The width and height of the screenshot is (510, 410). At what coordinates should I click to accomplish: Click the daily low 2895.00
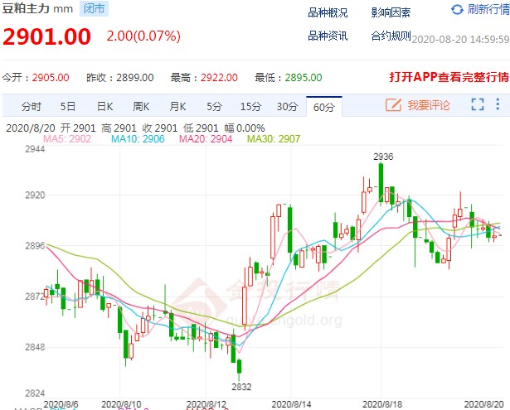[304, 78]
